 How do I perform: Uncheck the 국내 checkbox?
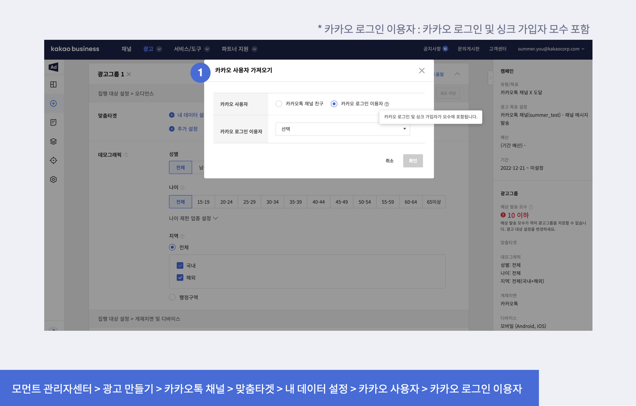tap(180, 266)
